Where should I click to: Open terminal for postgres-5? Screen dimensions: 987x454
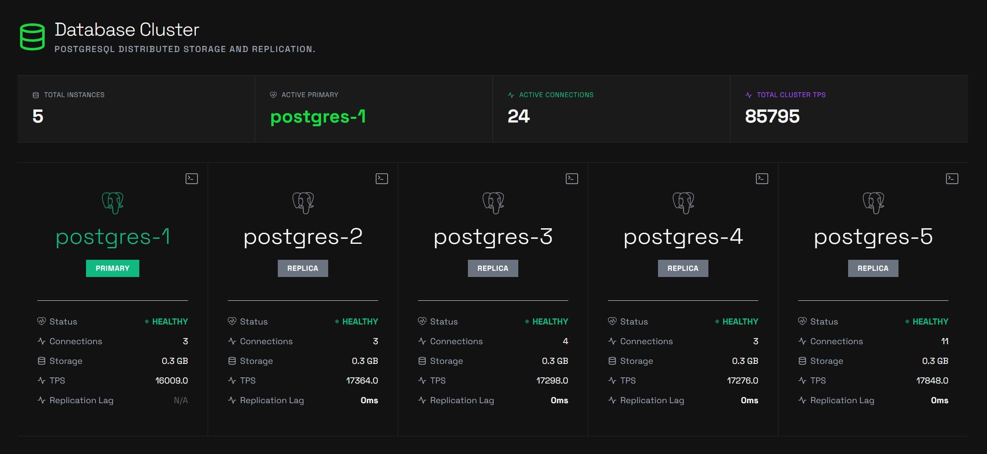[952, 179]
